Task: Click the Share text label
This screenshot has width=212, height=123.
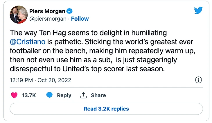Action: pyautogui.click(x=98, y=95)
